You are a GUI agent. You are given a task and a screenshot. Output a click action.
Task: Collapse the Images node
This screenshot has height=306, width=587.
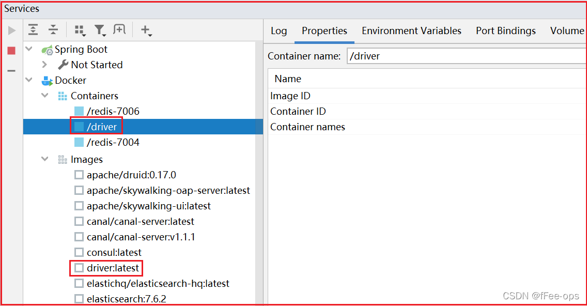(44, 159)
